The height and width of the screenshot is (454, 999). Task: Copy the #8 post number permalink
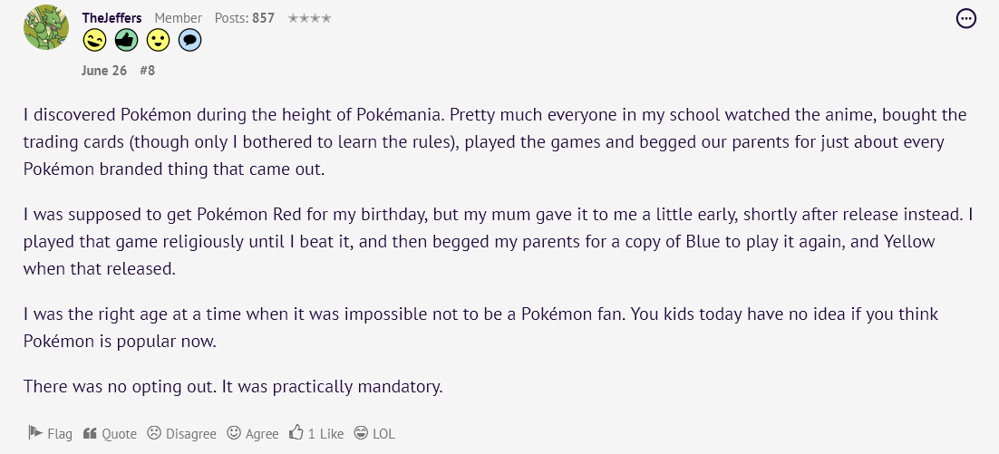pos(148,71)
